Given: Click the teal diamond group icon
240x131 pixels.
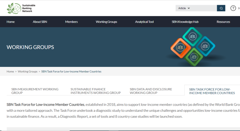Looking at the screenshot, I should pyautogui.click(x=193, y=37).
